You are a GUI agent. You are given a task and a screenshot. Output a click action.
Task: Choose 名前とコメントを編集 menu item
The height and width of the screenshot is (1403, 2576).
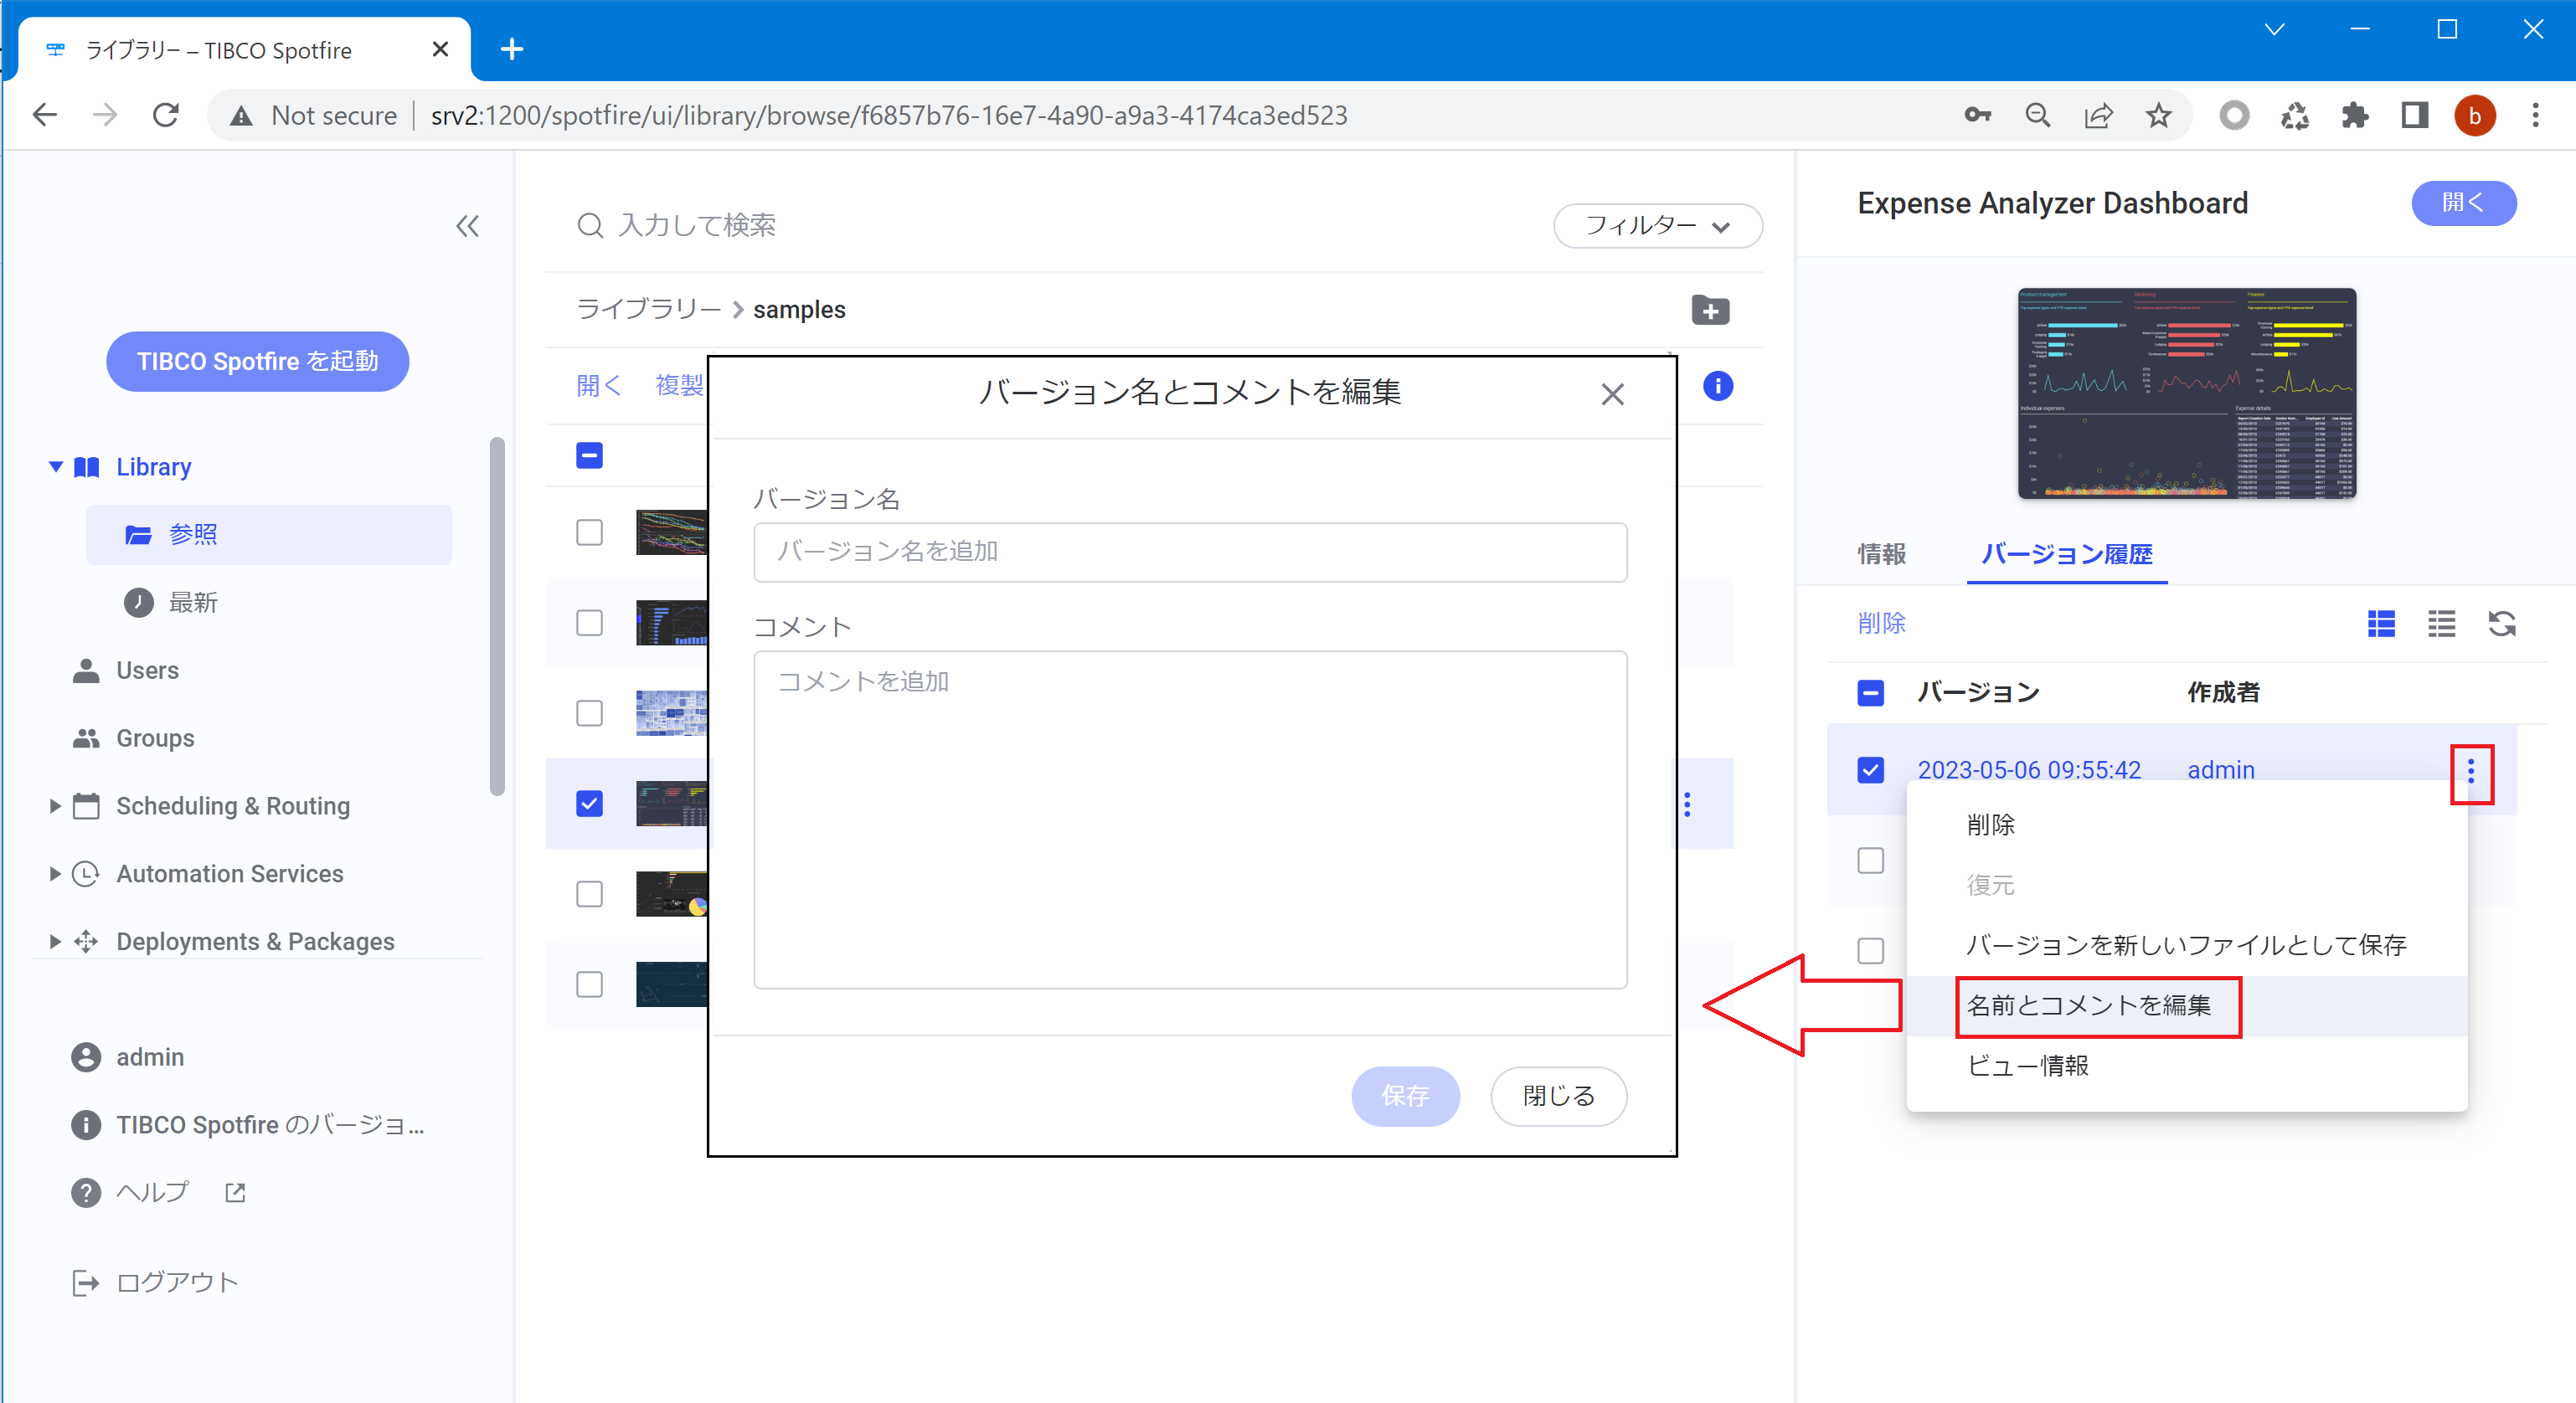point(2186,1005)
